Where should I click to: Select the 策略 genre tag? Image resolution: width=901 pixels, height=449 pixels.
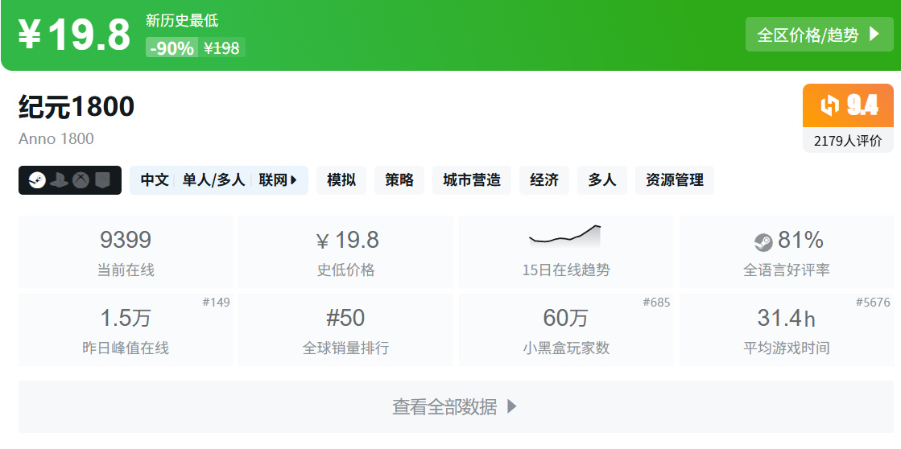399,180
